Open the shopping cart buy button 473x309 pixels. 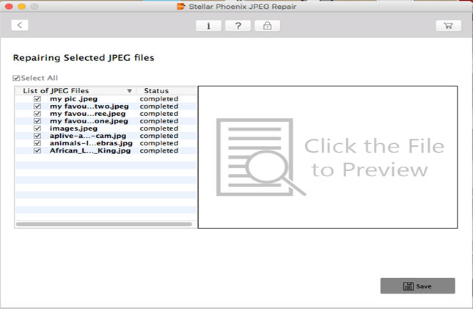coord(448,26)
